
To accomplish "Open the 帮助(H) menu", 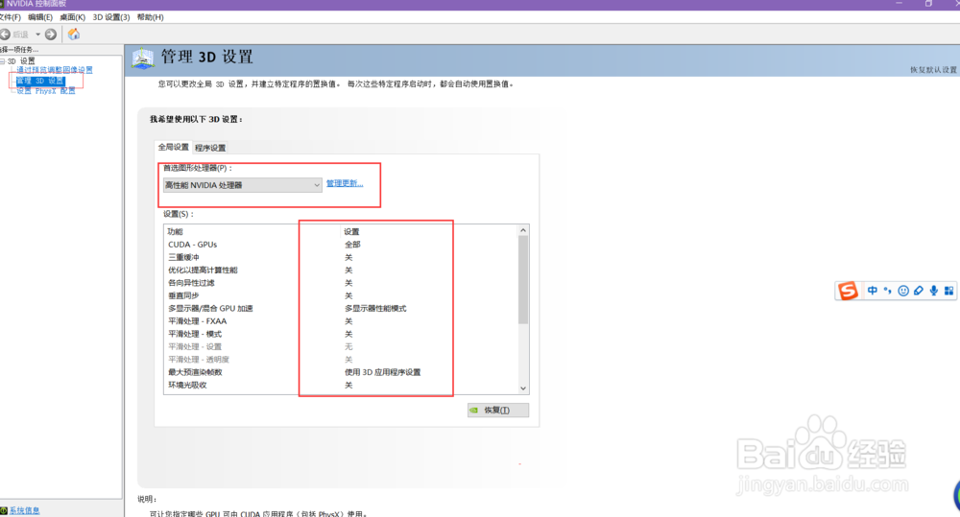I will pyautogui.click(x=151, y=17).
